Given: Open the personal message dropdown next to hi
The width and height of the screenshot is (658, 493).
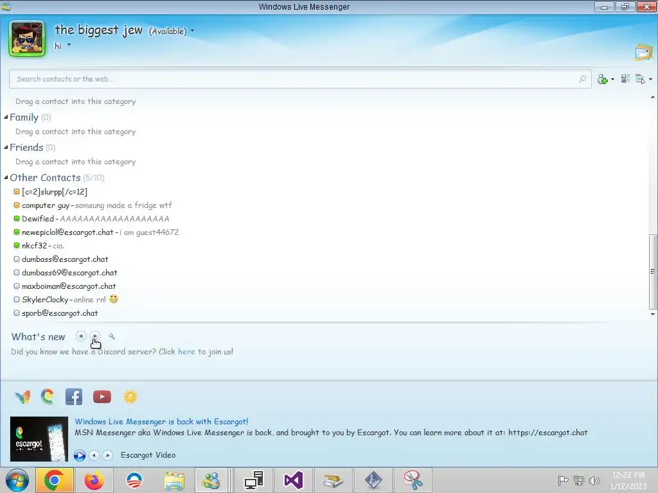Looking at the screenshot, I should pyautogui.click(x=69, y=45).
